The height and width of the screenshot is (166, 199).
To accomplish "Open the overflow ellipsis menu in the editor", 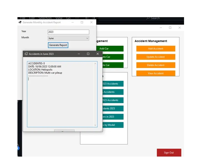I will [77, 18].
